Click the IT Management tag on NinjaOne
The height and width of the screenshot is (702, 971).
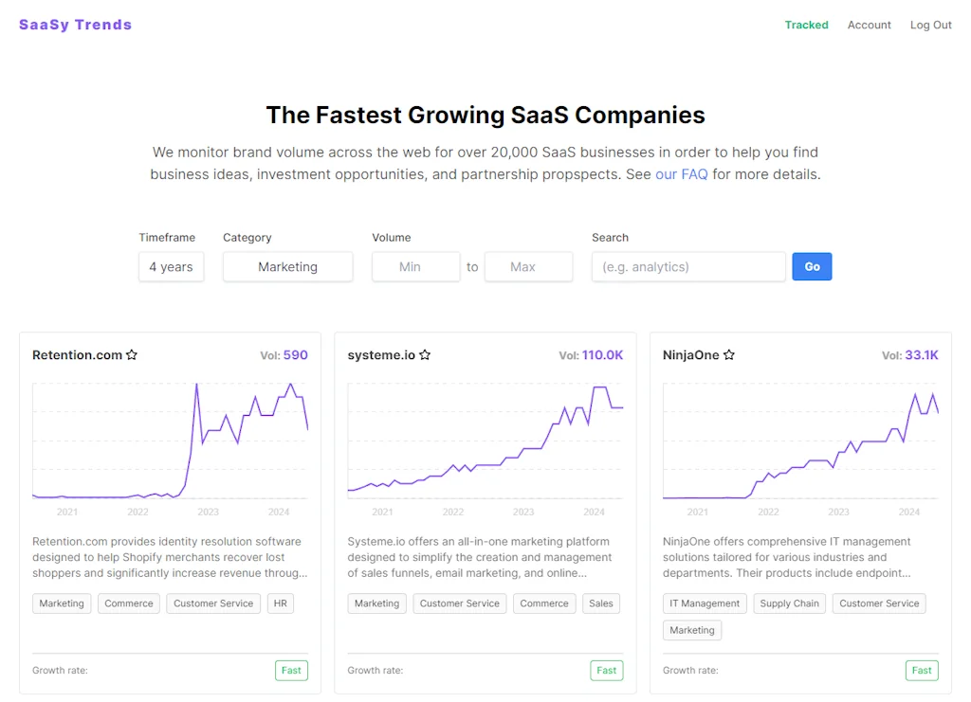[705, 603]
